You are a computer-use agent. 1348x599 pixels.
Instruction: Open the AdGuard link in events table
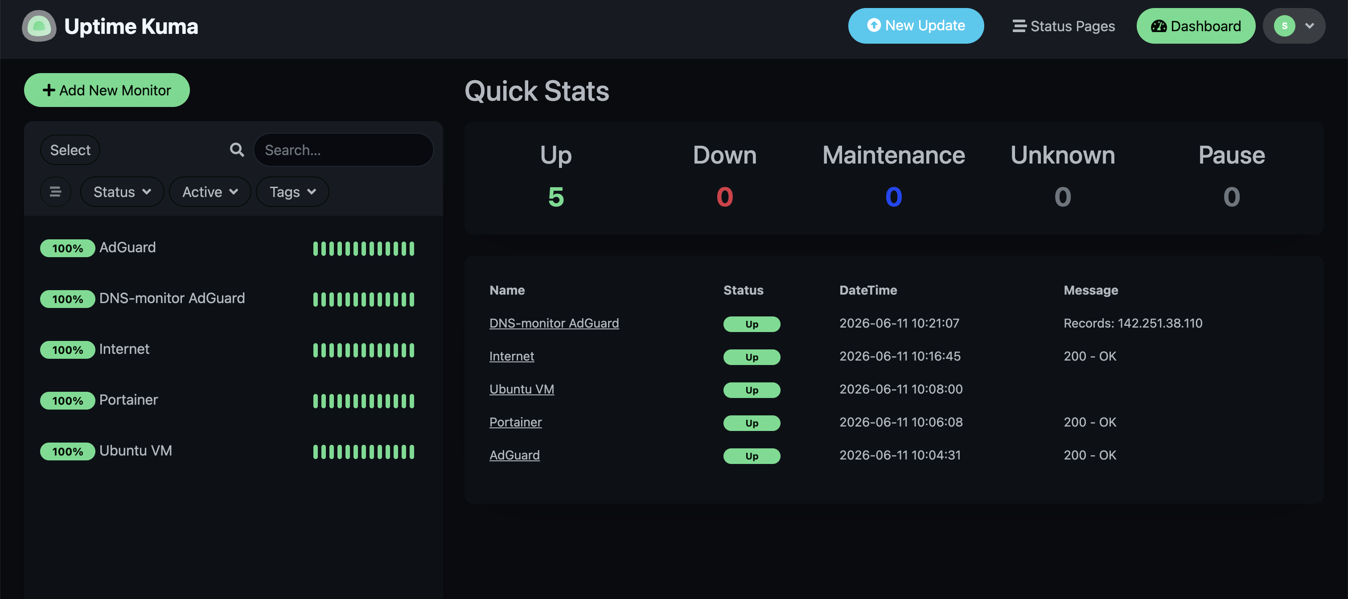tap(514, 455)
